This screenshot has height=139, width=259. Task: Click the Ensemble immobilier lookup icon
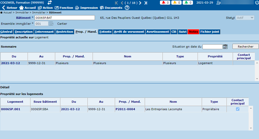coord(51,24)
